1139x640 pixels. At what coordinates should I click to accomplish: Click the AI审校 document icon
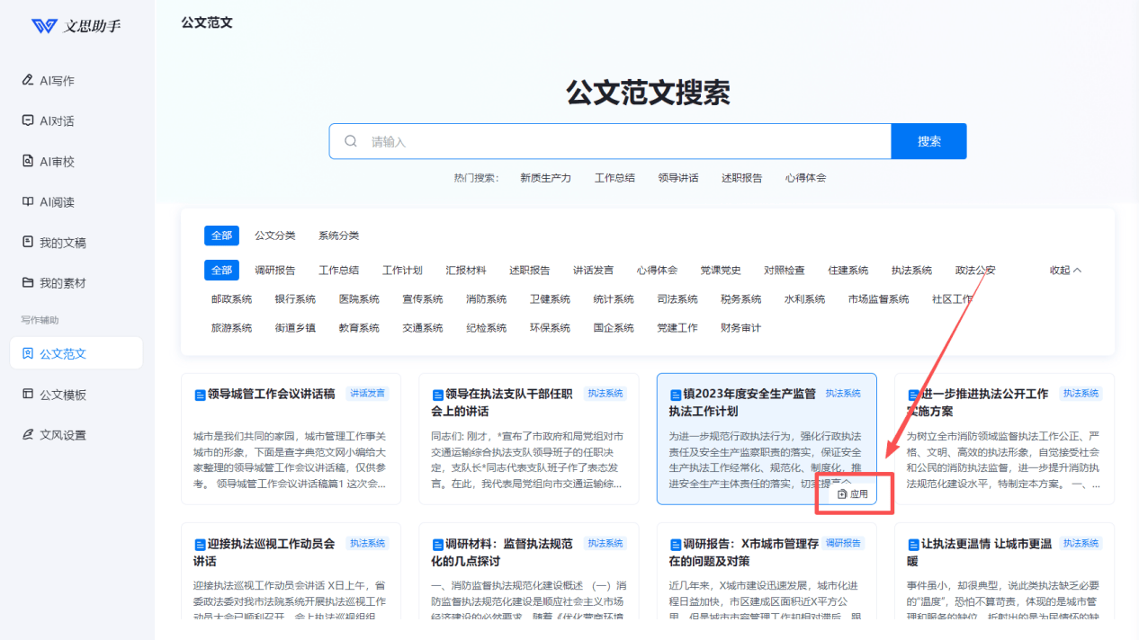[x=28, y=162]
